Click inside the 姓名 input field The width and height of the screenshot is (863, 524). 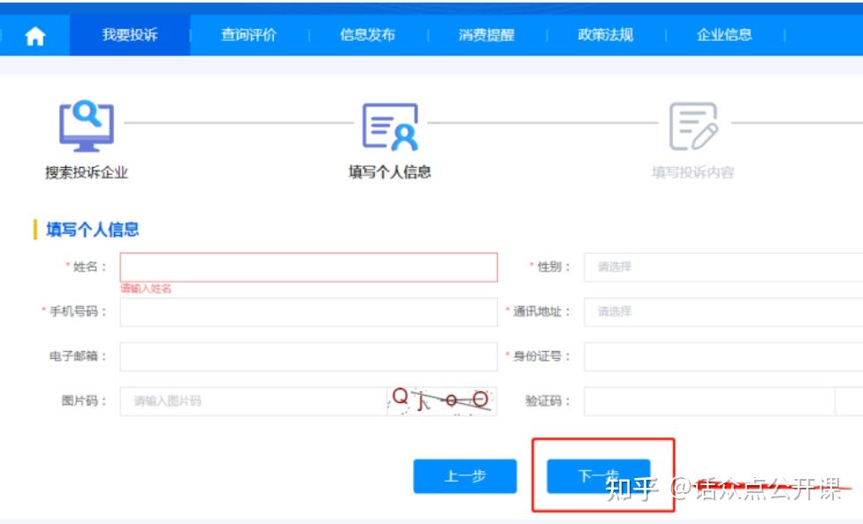click(x=307, y=267)
